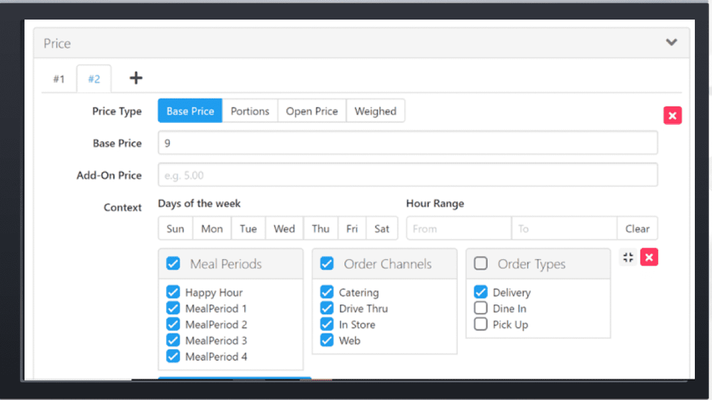Image resolution: width=712 pixels, height=400 pixels.
Task: Click the From field in Hour Range
Action: coord(458,228)
